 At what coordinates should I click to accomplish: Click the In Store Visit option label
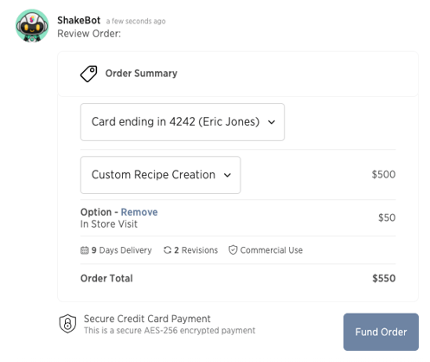click(x=109, y=224)
